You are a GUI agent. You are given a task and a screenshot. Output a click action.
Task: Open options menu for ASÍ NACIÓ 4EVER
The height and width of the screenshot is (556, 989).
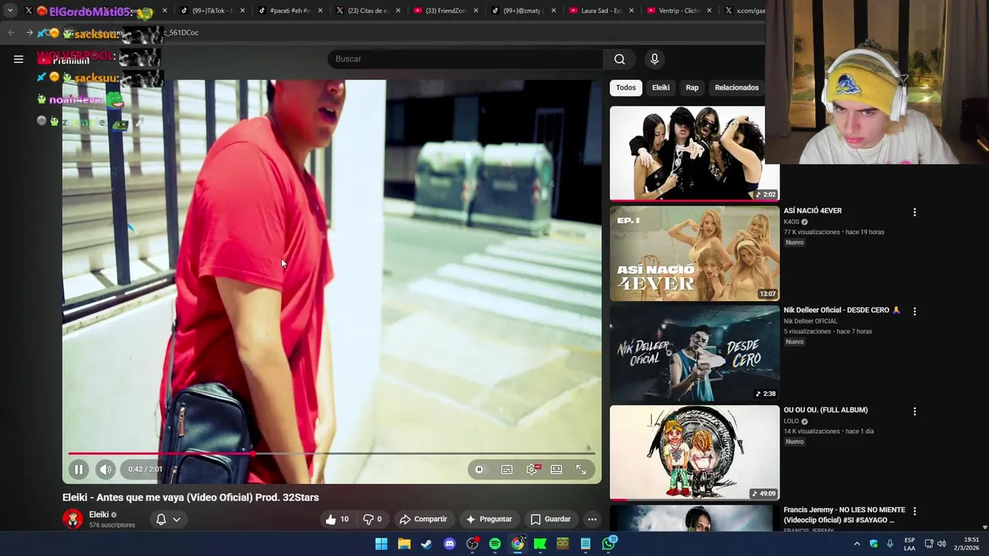[x=915, y=212]
